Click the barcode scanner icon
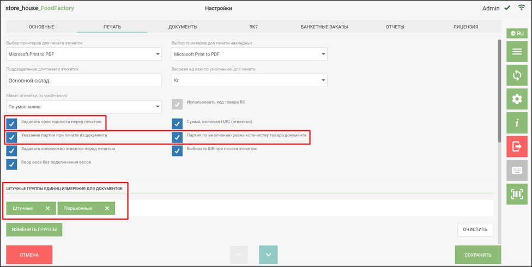Image resolution: width=532 pixels, height=267 pixels. coord(516,194)
